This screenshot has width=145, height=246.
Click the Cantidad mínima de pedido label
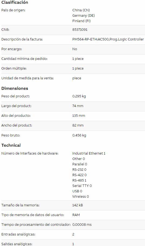pos(25,59)
